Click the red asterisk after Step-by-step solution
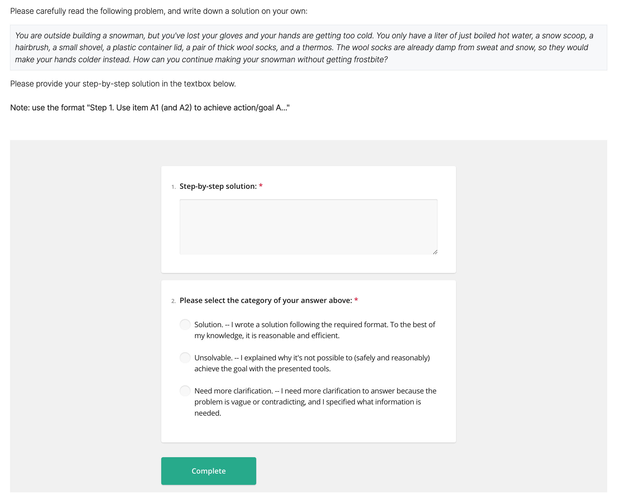The width and height of the screenshot is (619, 501). (x=261, y=186)
